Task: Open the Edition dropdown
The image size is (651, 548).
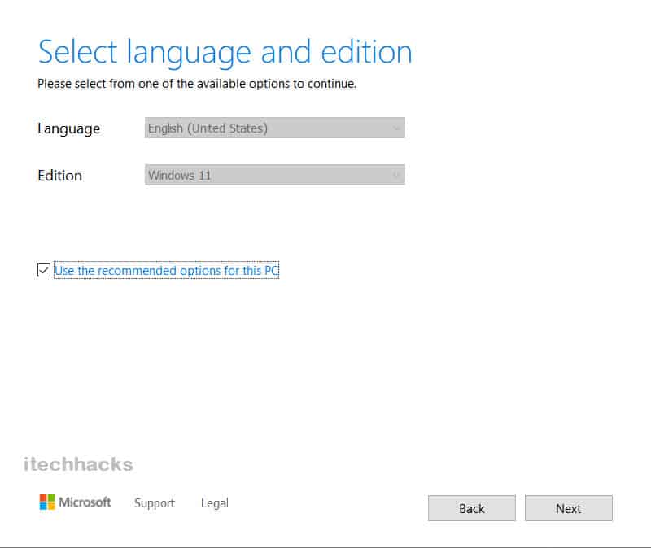Action: (x=274, y=175)
